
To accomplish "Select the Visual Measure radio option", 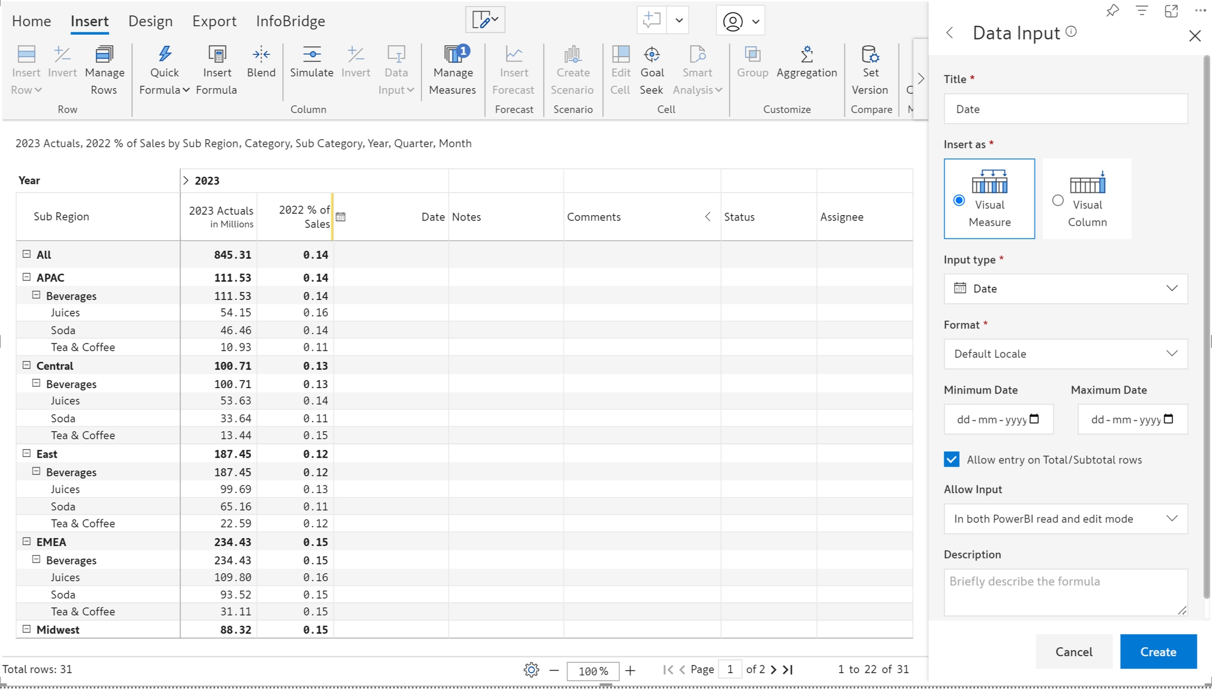I will 959,200.
